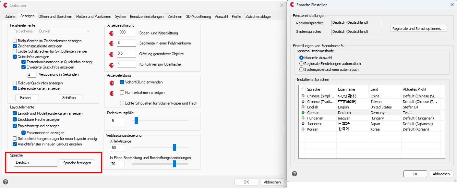457x188 pixels.
Task: Open help in the Optionen dialog
Action: [6, 182]
